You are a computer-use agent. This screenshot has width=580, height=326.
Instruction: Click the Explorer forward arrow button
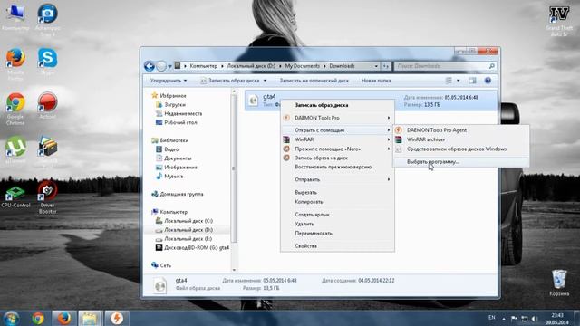click(161, 66)
